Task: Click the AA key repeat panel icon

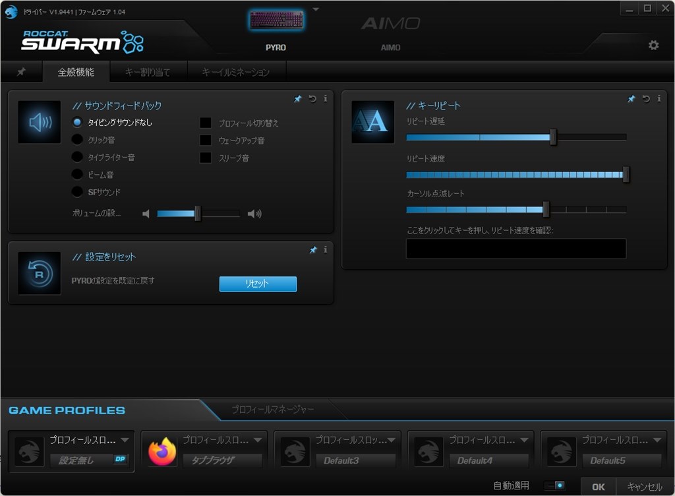Action: tap(372, 122)
